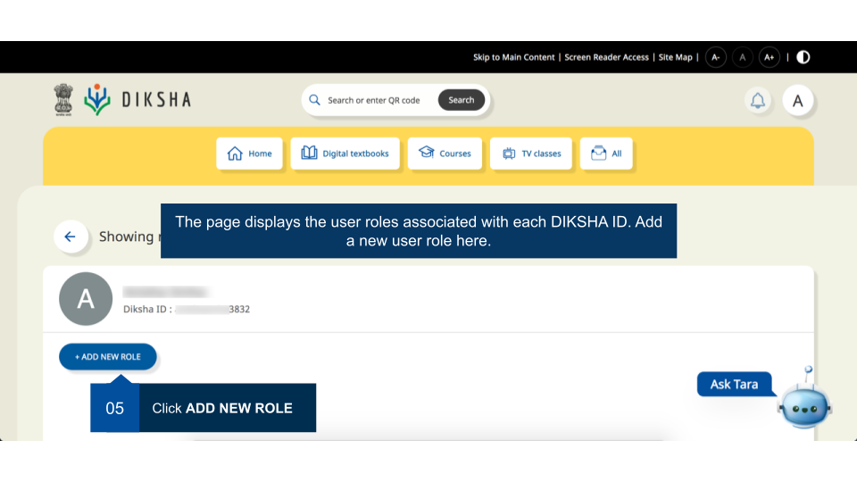Click the Search button
This screenshot has width=857, height=482.
pos(462,100)
